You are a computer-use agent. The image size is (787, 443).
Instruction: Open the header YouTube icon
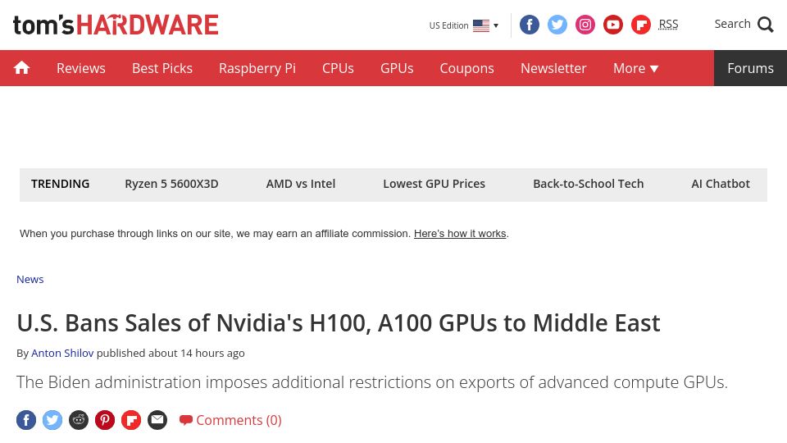[x=613, y=25]
